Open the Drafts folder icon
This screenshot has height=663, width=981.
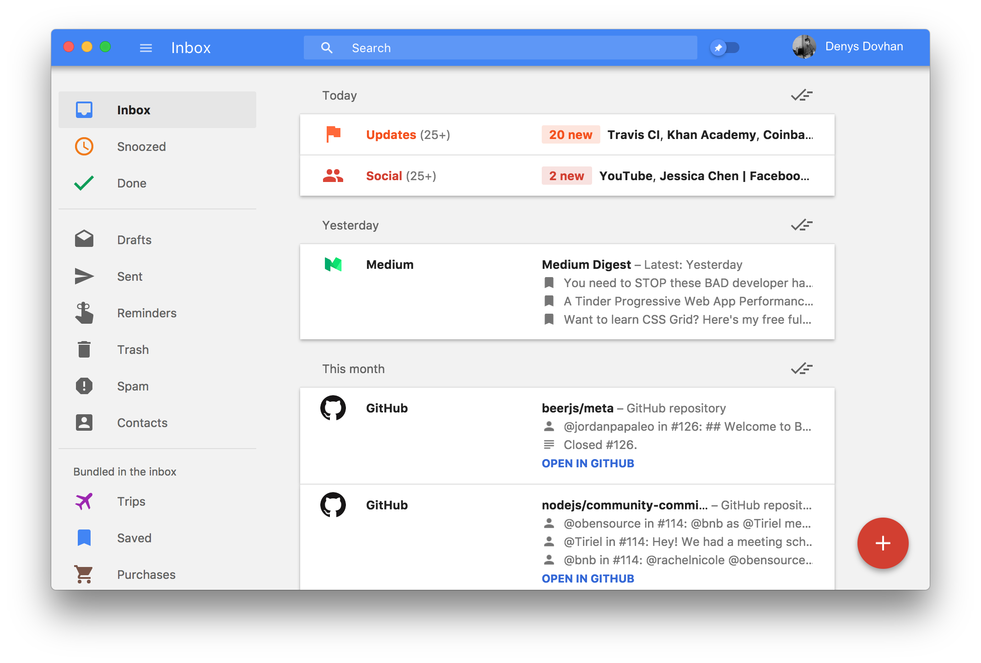tap(85, 240)
